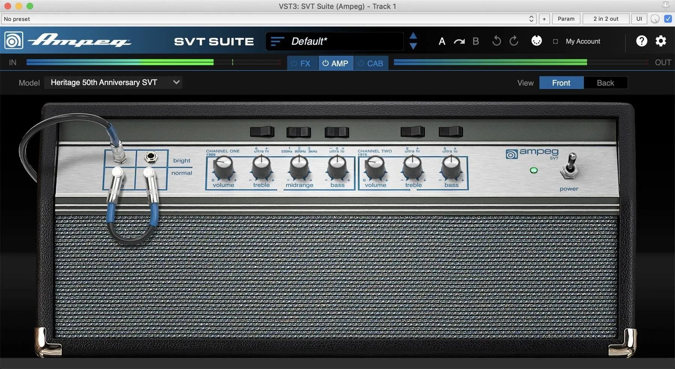This screenshot has width=675, height=369.
Task: Click the pin window icon
Action: [666, 6]
